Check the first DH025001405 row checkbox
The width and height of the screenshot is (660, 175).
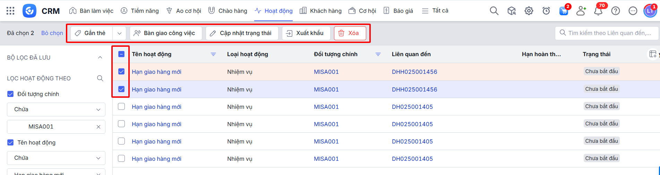(x=121, y=107)
